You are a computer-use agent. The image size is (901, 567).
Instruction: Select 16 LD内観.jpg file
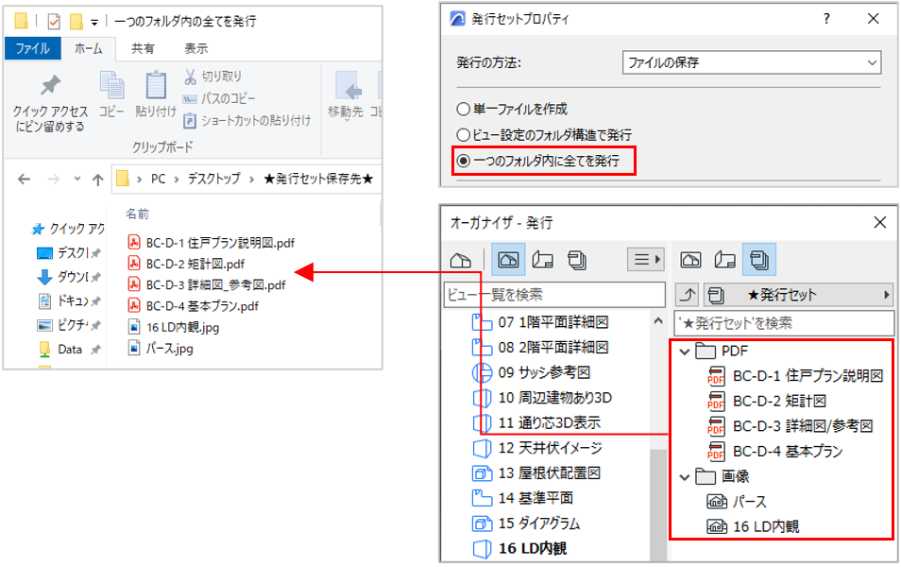(x=174, y=328)
